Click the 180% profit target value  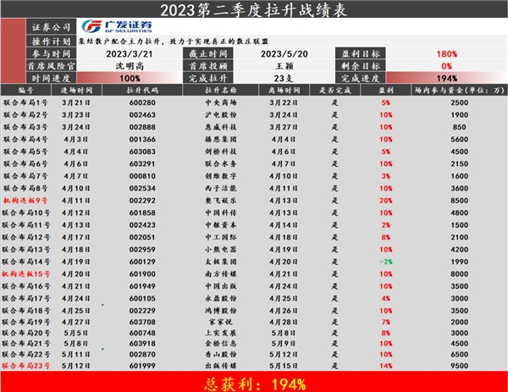(x=446, y=54)
